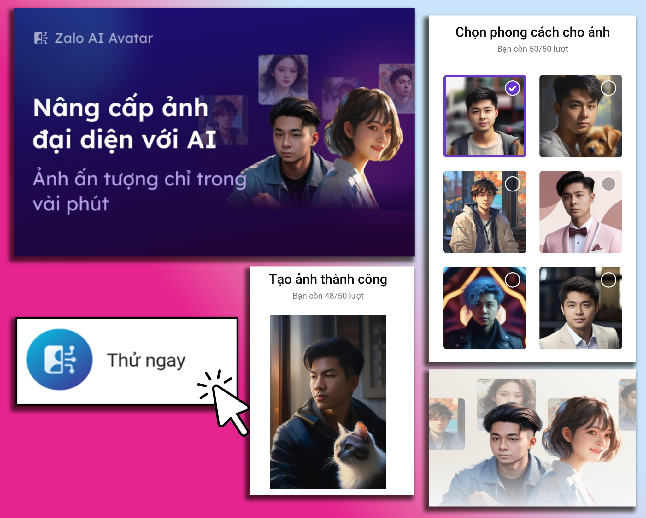
Task: Open the pink tuxedo portrait thumbnail
Action: tap(580, 212)
